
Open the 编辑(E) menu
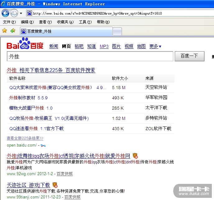click(x=27, y=22)
